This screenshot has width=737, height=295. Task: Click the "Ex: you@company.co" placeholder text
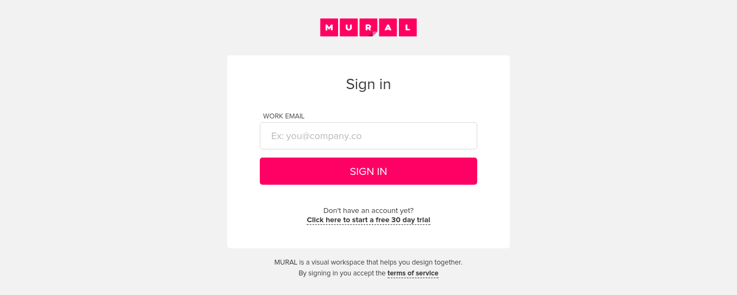[x=316, y=136]
